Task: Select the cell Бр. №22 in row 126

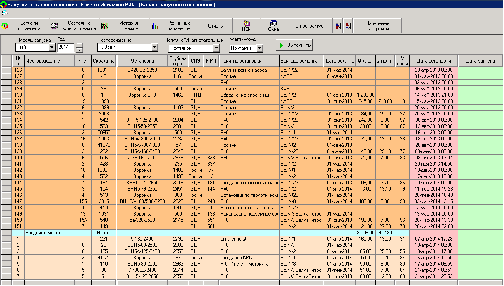Action: pos(301,70)
